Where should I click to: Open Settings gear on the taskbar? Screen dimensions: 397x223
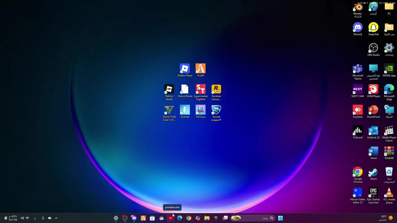(116, 218)
